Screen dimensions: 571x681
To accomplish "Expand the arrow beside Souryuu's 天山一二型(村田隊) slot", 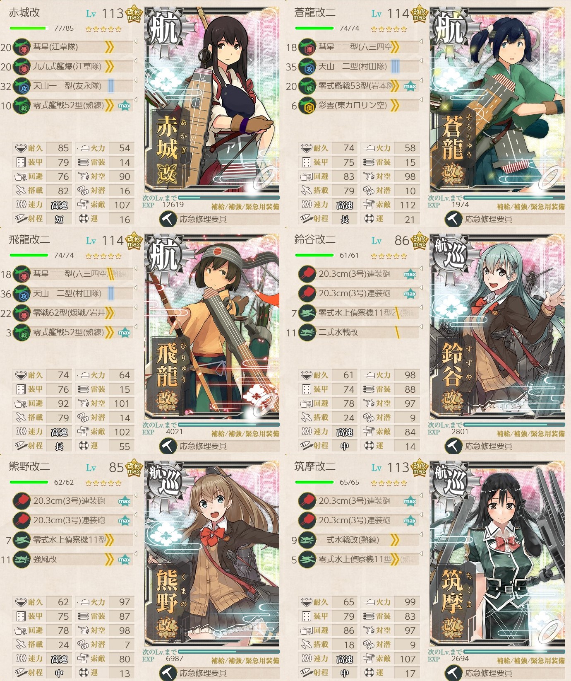I will [421, 61].
